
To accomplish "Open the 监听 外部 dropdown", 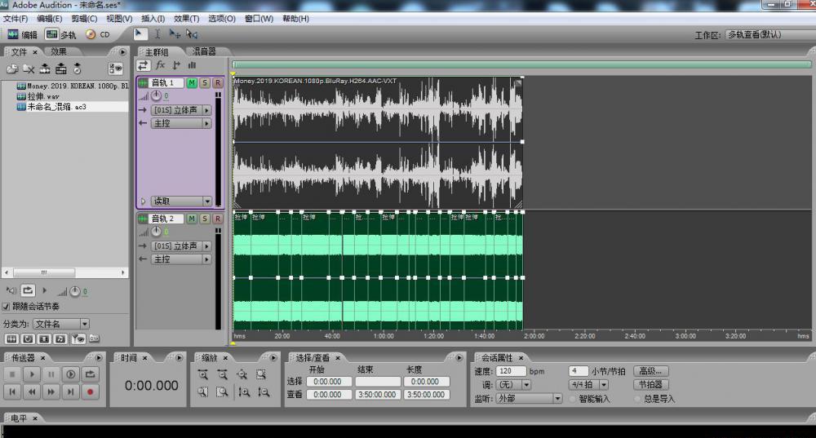I will click(529, 399).
